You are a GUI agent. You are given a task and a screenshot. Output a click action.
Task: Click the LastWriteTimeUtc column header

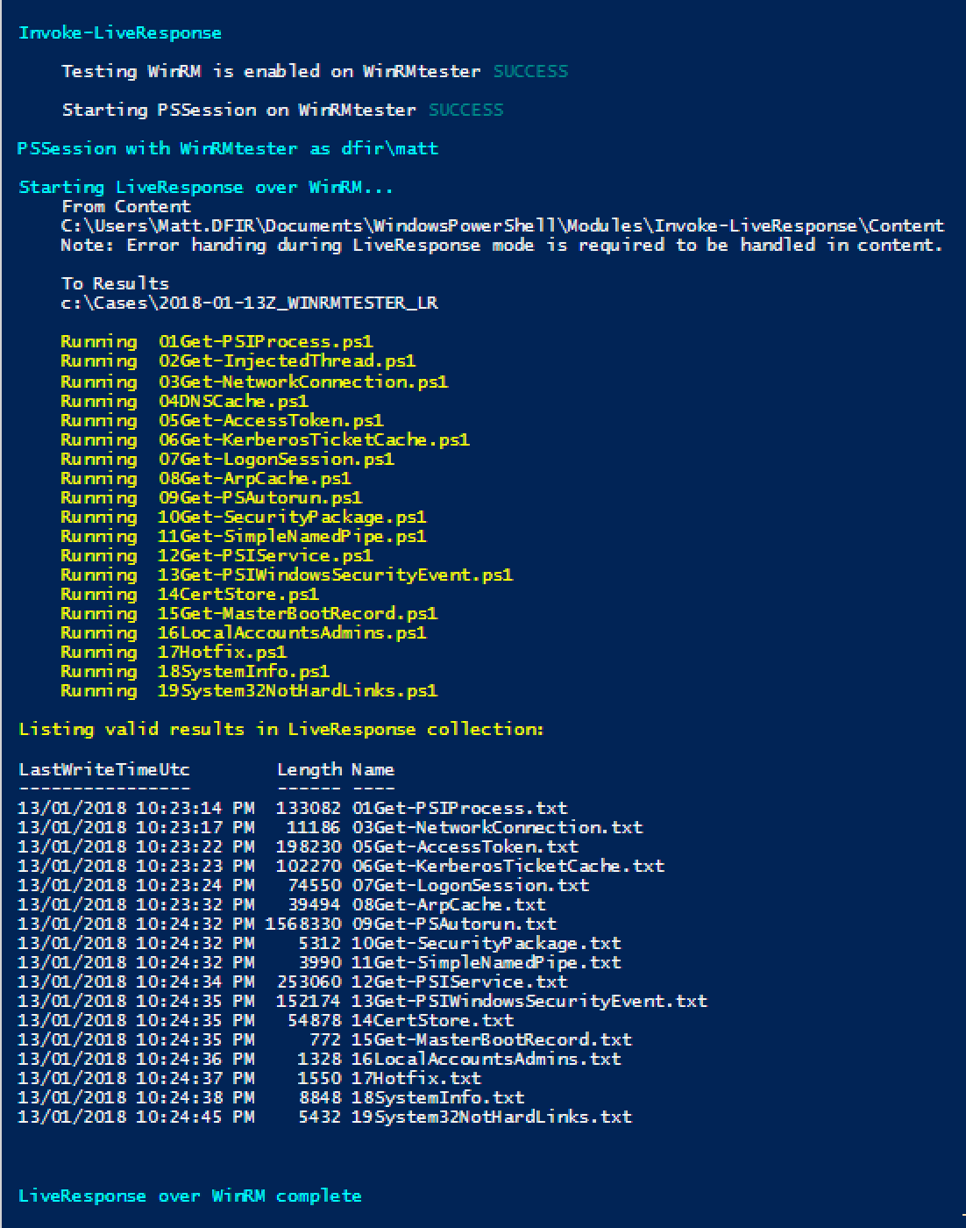[104, 770]
